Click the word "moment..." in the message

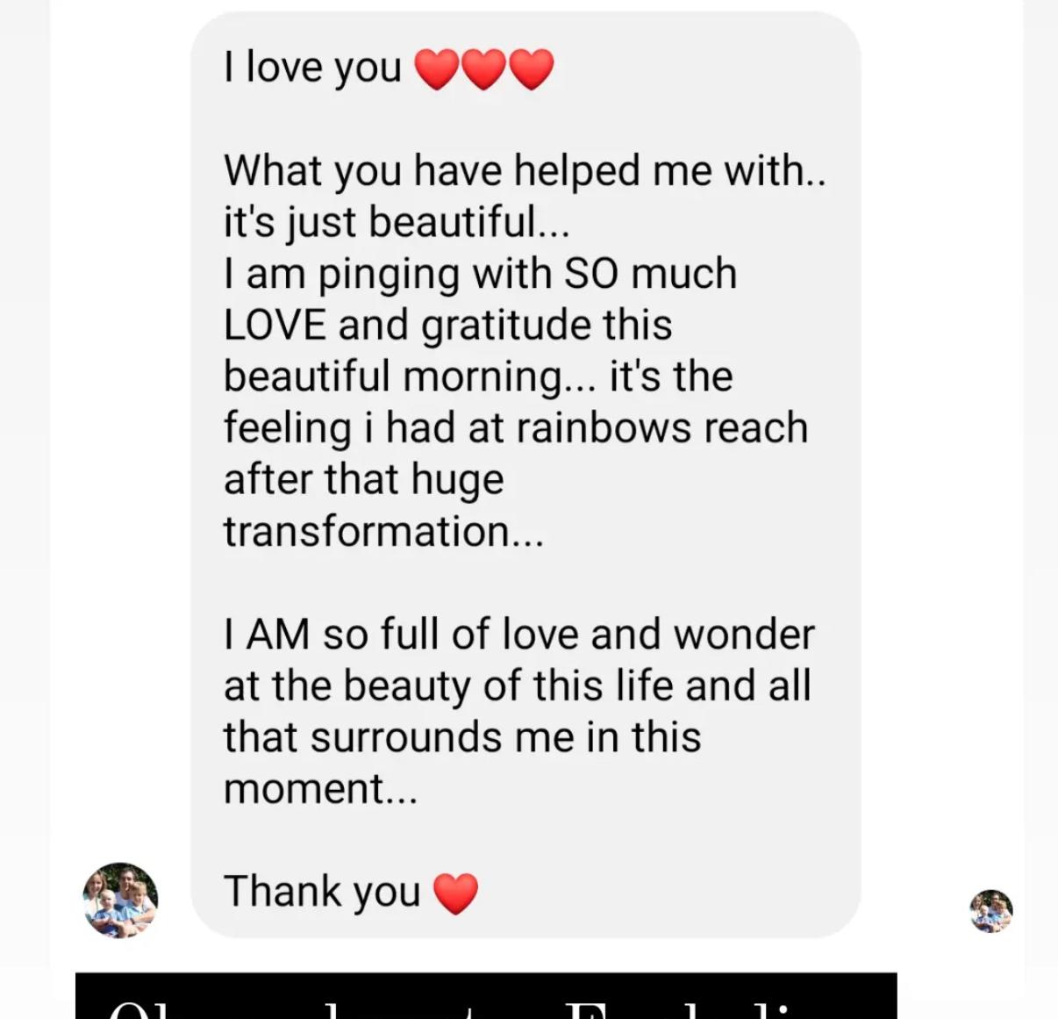click(320, 789)
